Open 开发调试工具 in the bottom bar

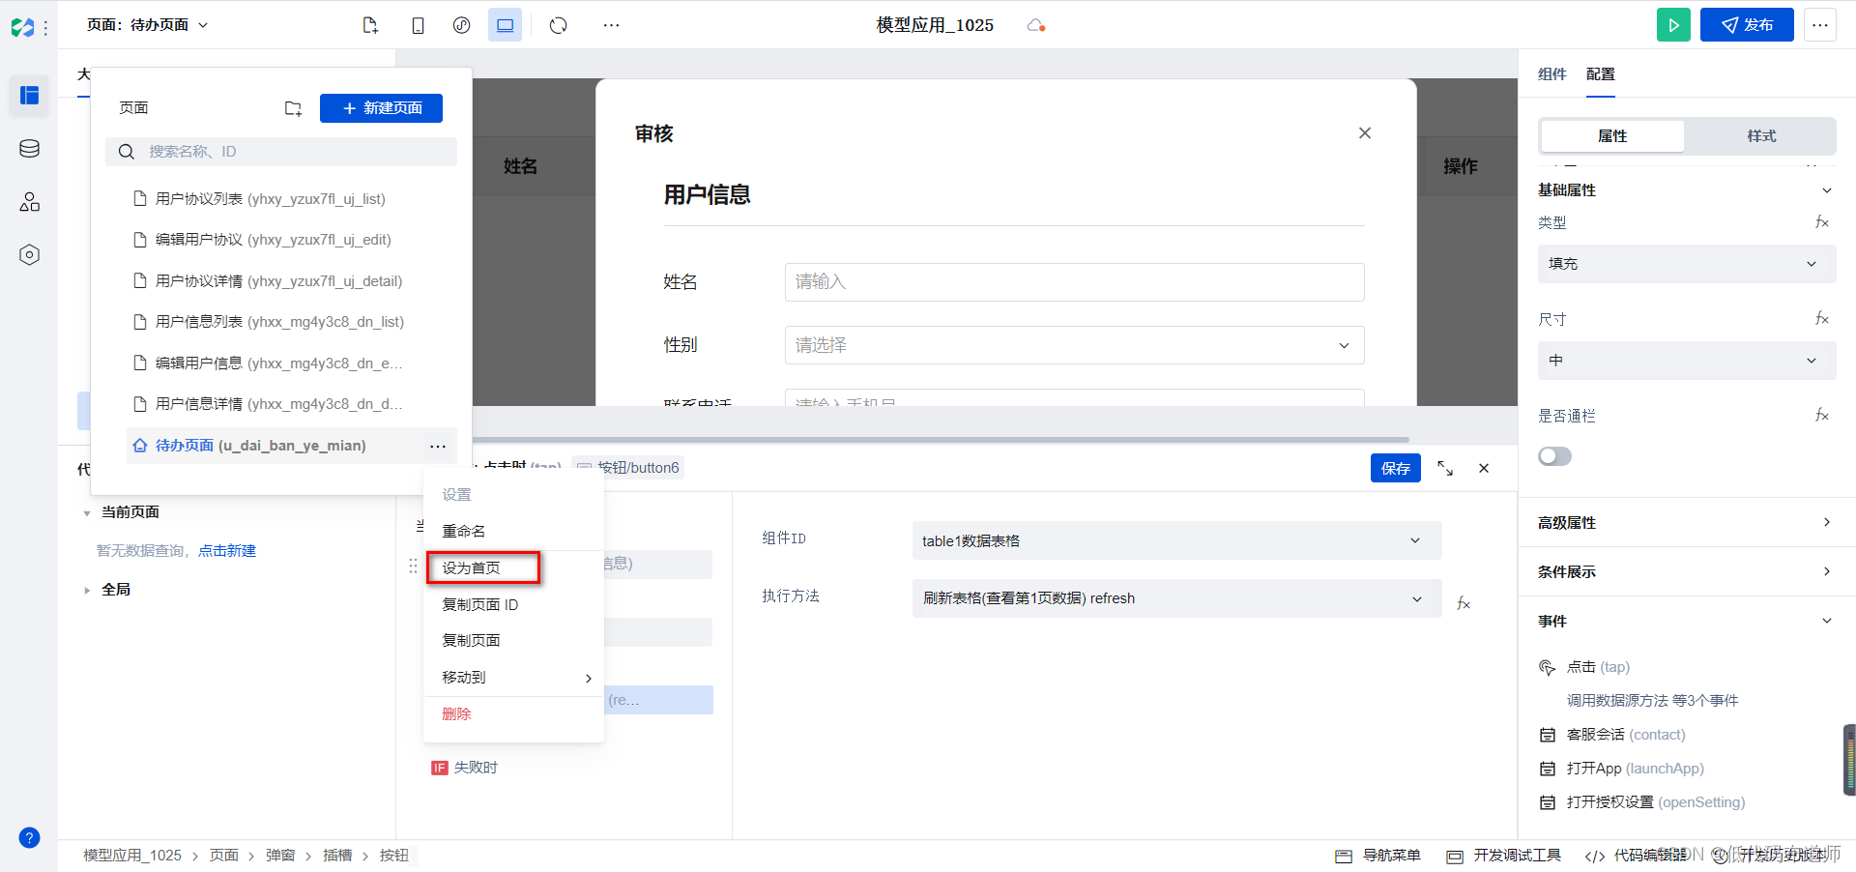(x=1504, y=856)
